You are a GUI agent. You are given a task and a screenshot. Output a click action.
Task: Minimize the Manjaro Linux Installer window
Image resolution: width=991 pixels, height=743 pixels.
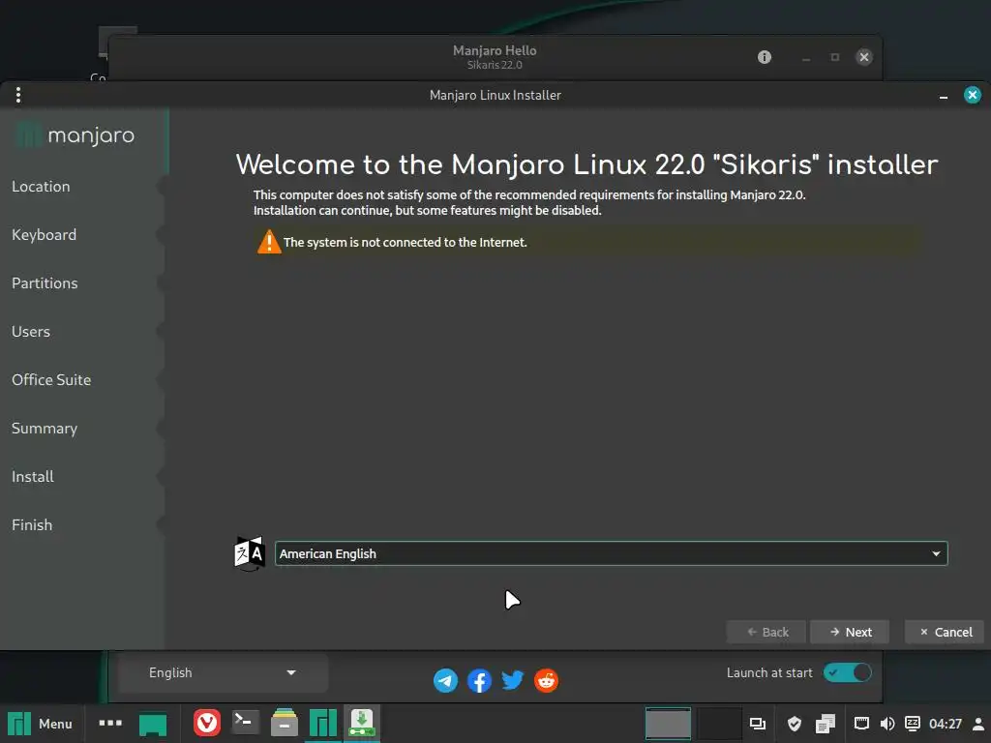pyautogui.click(x=943, y=96)
